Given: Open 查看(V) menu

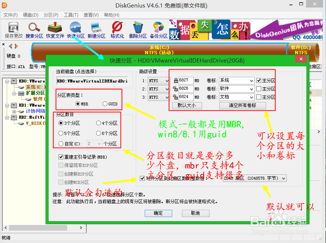Looking at the screenshot, I should (91, 15).
